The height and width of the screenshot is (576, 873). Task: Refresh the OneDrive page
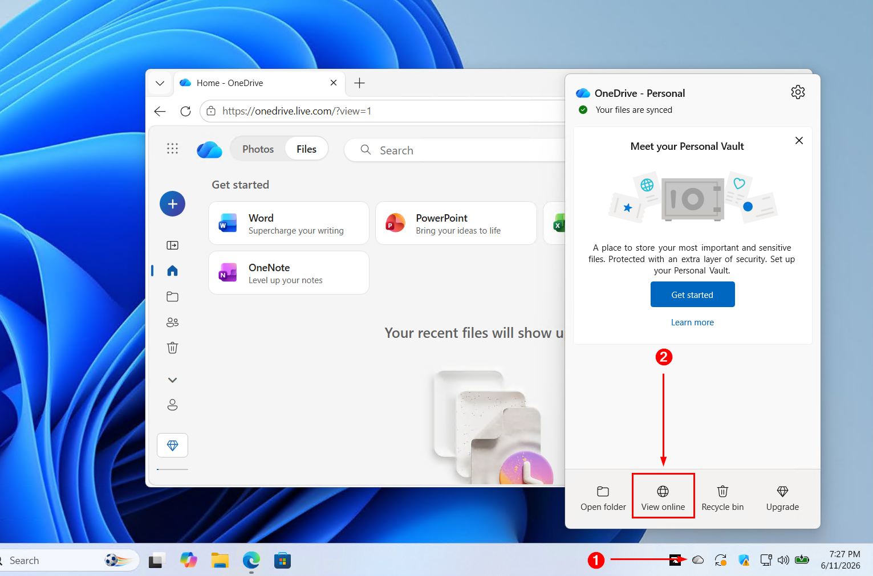(x=185, y=111)
